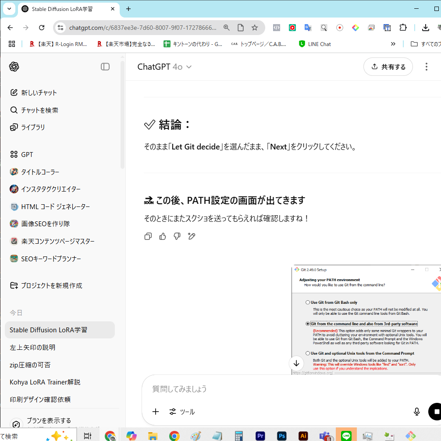Expand hidden bookmarks with the double chevron

pyautogui.click(x=393, y=44)
